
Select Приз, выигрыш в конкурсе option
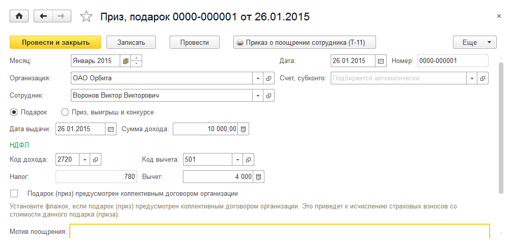[65, 112]
